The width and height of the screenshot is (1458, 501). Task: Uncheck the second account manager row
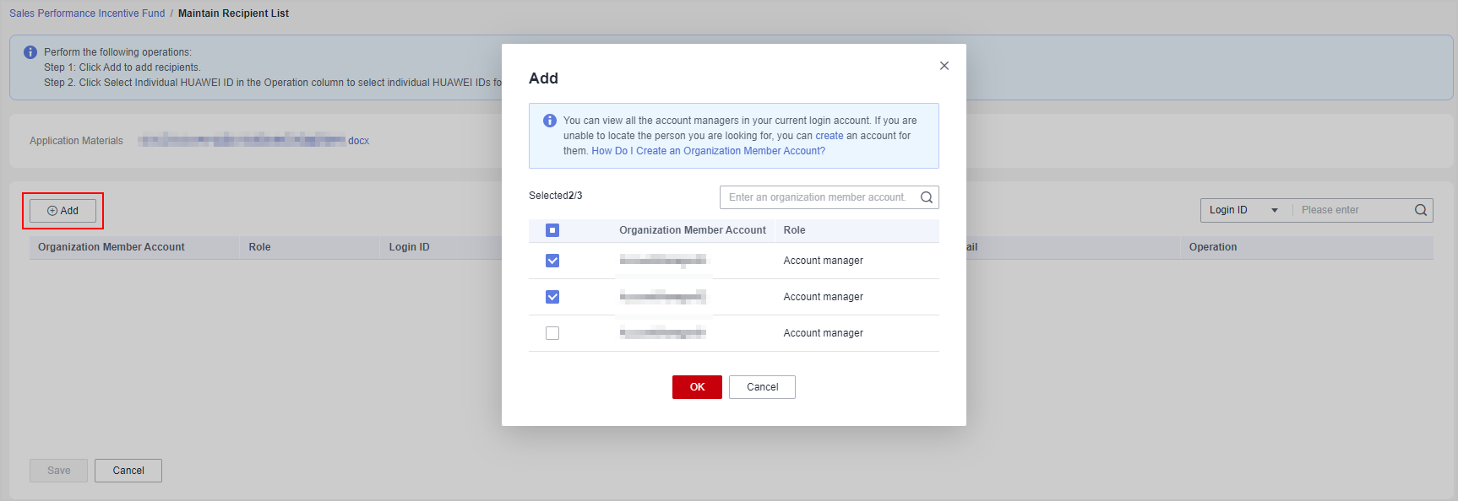point(552,297)
